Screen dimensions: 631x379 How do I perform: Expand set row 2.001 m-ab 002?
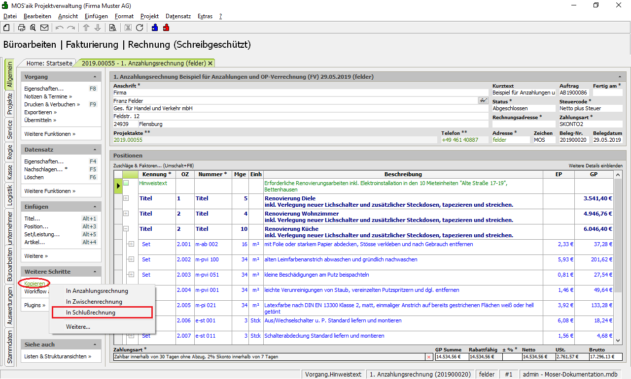pyautogui.click(x=131, y=244)
